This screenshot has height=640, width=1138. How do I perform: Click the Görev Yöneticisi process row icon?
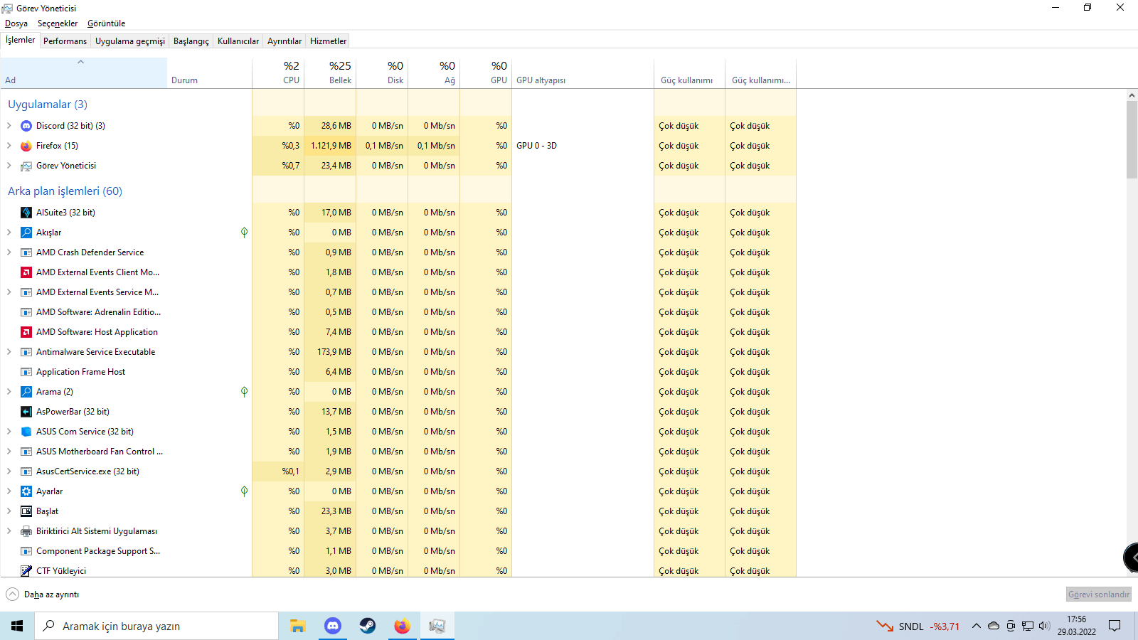pos(26,166)
